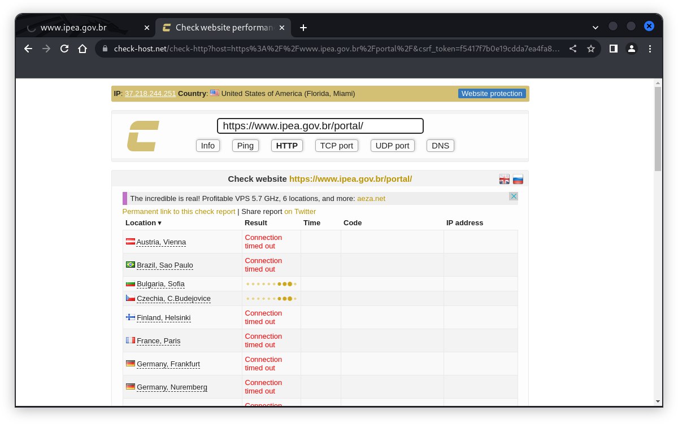Click the check-host gold logo

click(x=143, y=136)
